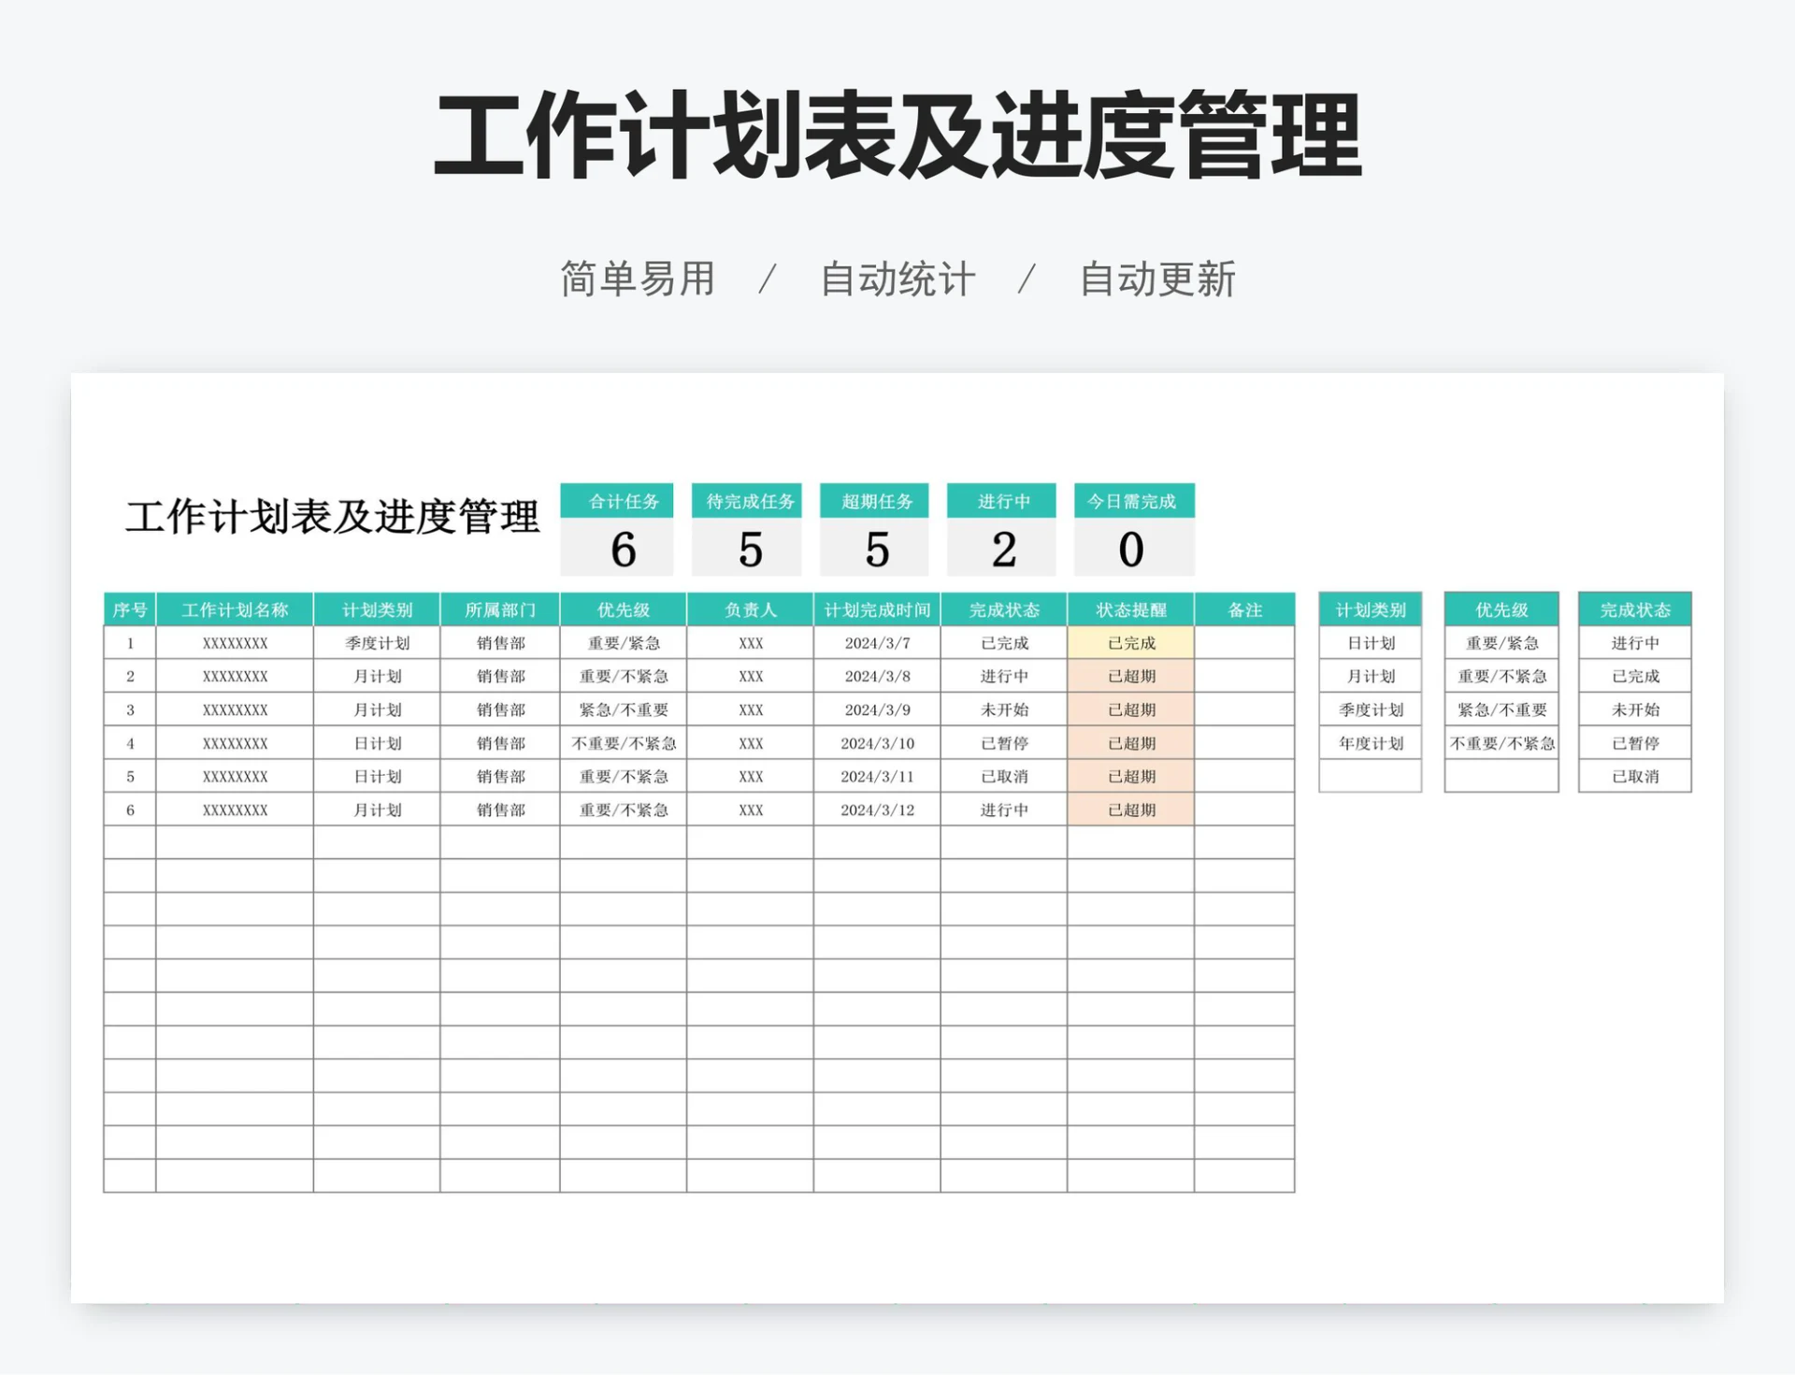Select the highlighted 已完成 status cell in row 1

[1129, 642]
